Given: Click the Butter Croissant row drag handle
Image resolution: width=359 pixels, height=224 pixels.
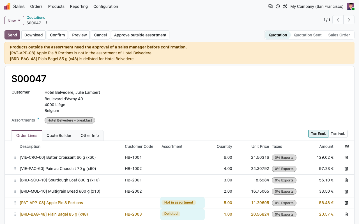Looking at the screenshot, I should point(15,158).
